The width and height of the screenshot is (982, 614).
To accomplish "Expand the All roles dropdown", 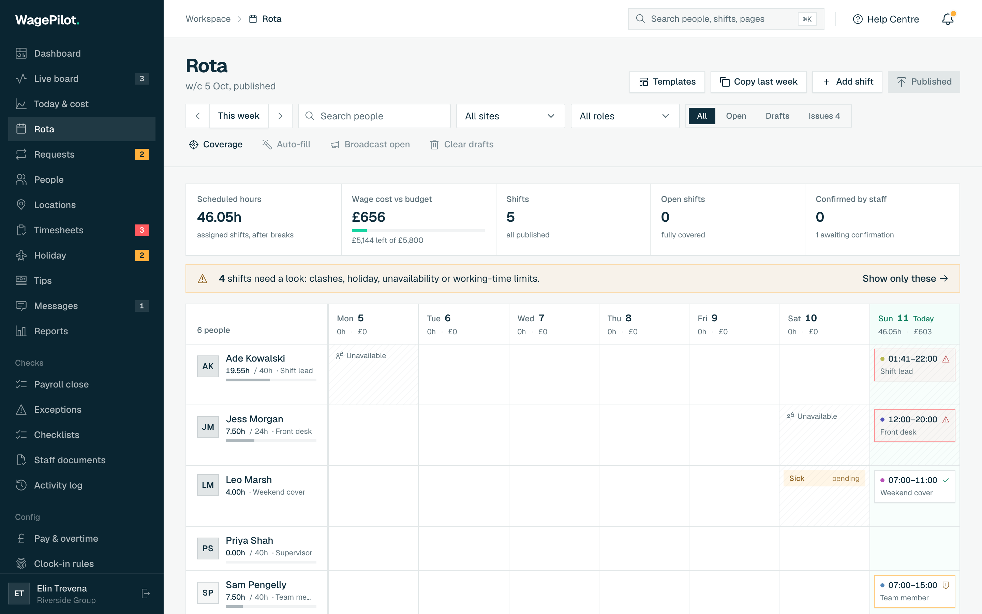I will click(x=625, y=116).
